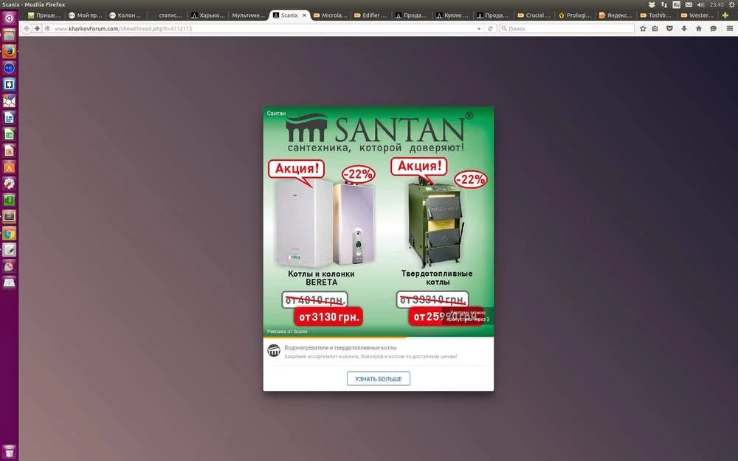
Task: Open the downloads arrow icon
Action: coord(684,29)
